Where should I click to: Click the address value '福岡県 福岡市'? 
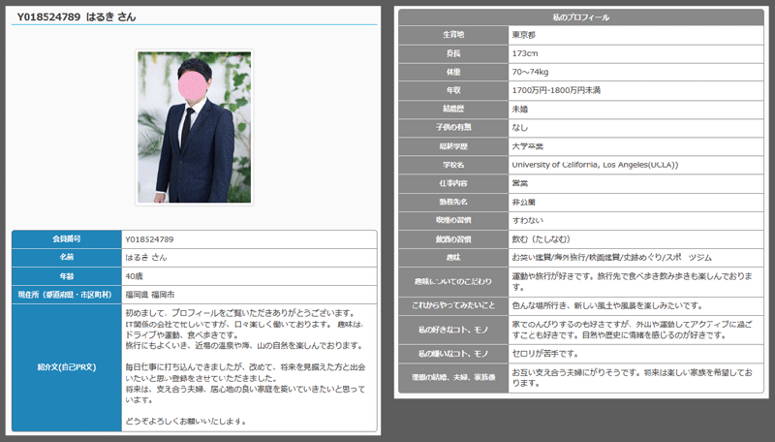(x=150, y=295)
